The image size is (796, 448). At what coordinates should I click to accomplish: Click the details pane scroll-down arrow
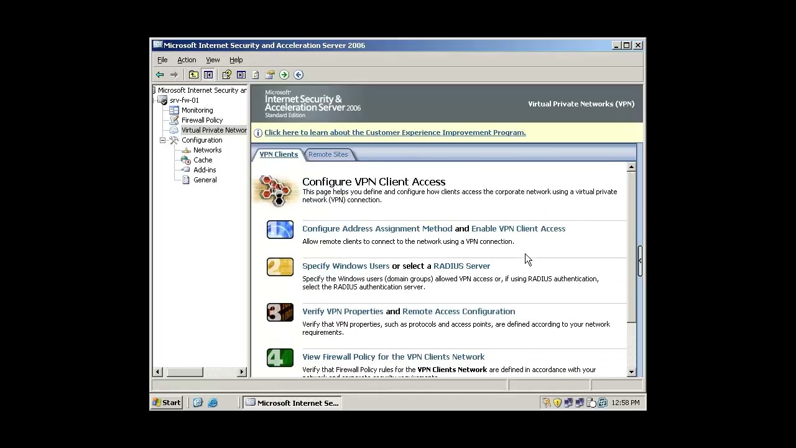click(x=631, y=372)
